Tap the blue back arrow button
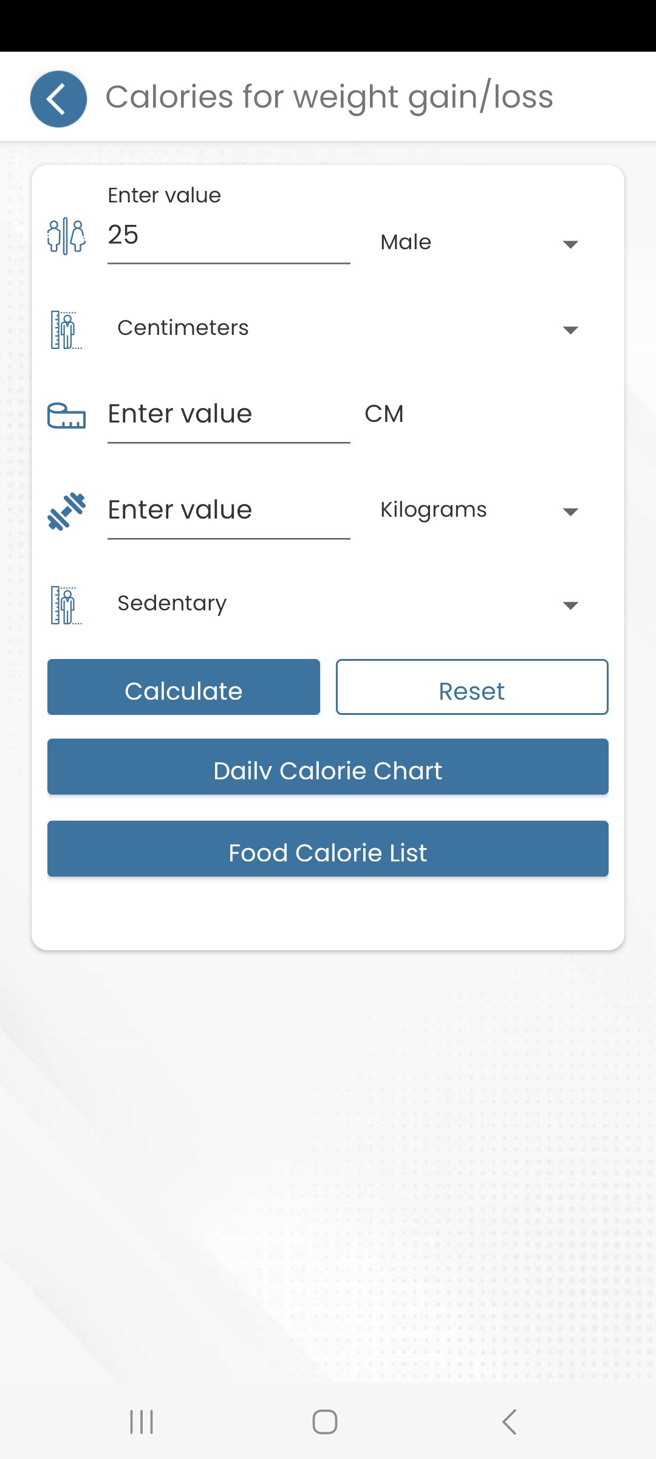The image size is (656, 1459). (x=58, y=98)
